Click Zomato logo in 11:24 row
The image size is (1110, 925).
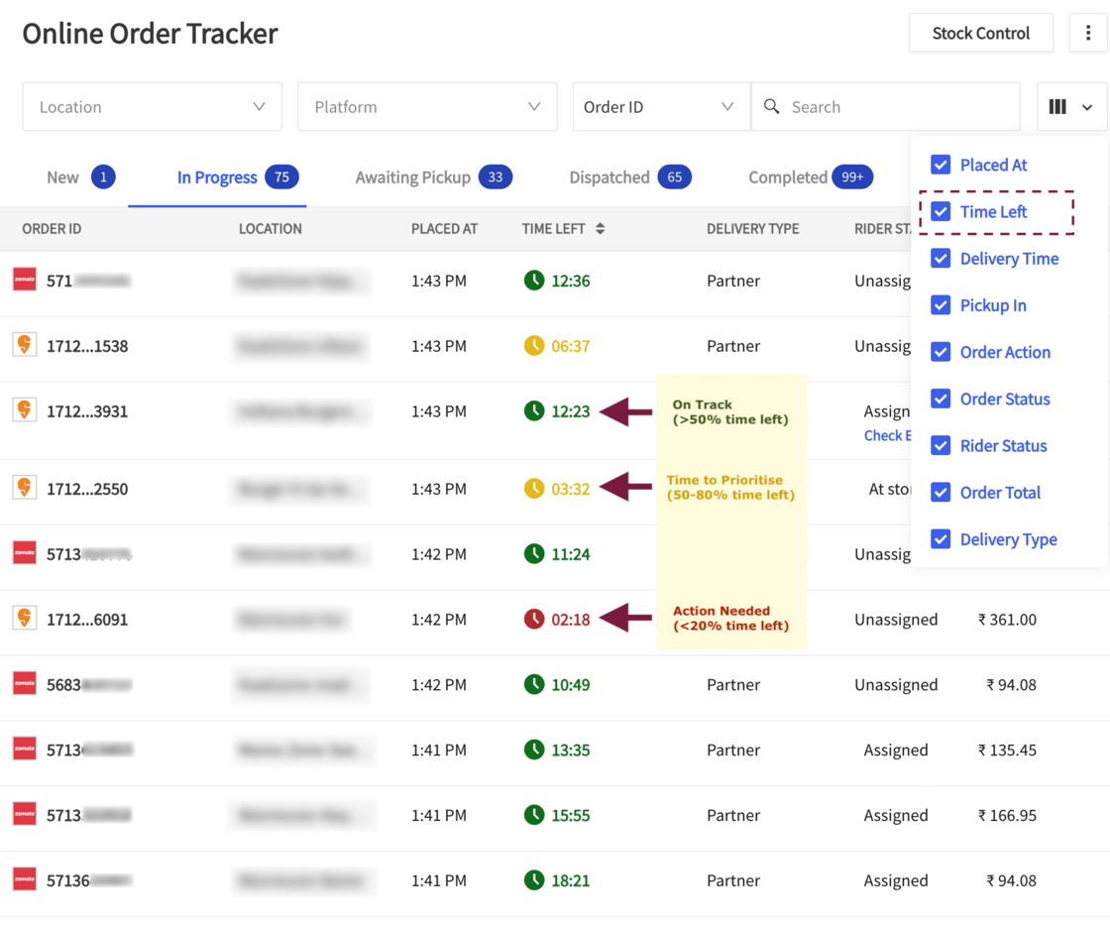[25, 553]
